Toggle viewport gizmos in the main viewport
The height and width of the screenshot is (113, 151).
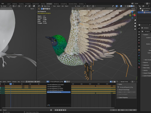pos(117,6)
